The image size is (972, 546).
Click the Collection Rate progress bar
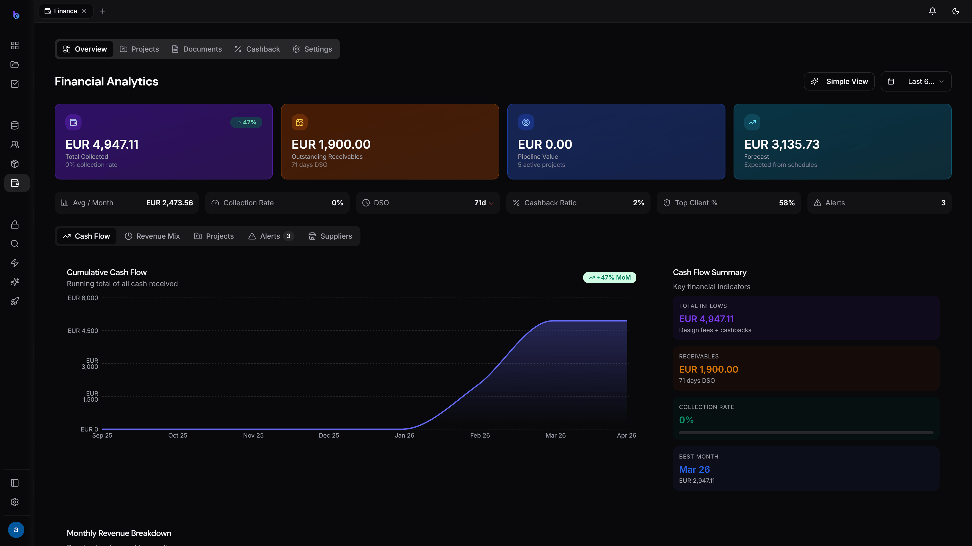click(806, 433)
